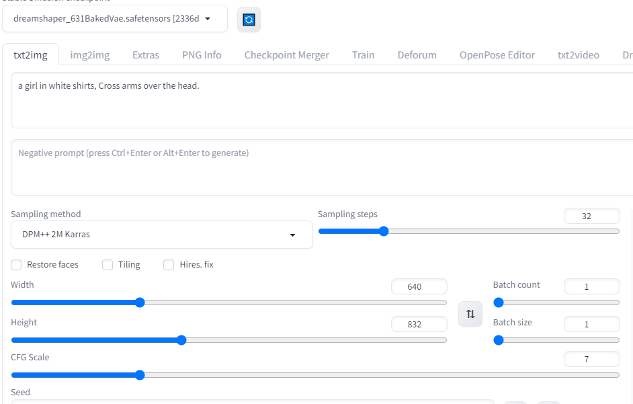This screenshot has width=633, height=404.
Task: Click the Height number field showing 832
Action: (419, 325)
